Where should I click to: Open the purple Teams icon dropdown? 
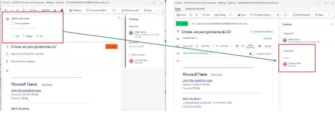pyautogui.click(x=63, y=10)
